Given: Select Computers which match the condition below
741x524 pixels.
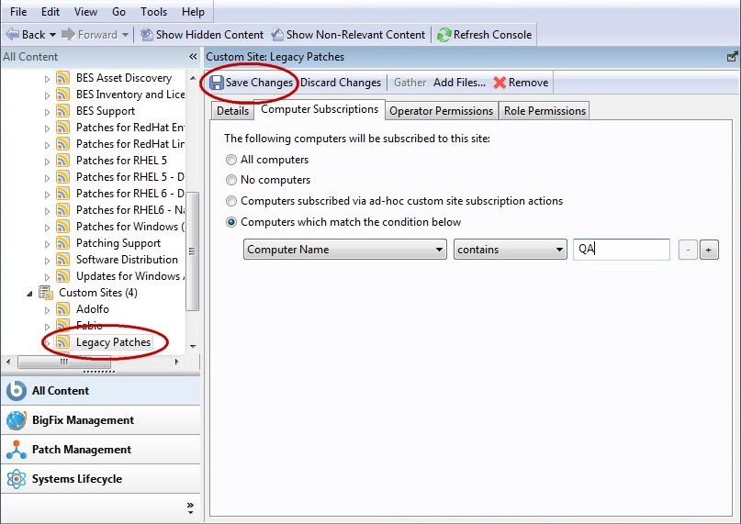Looking at the screenshot, I should [x=231, y=222].
